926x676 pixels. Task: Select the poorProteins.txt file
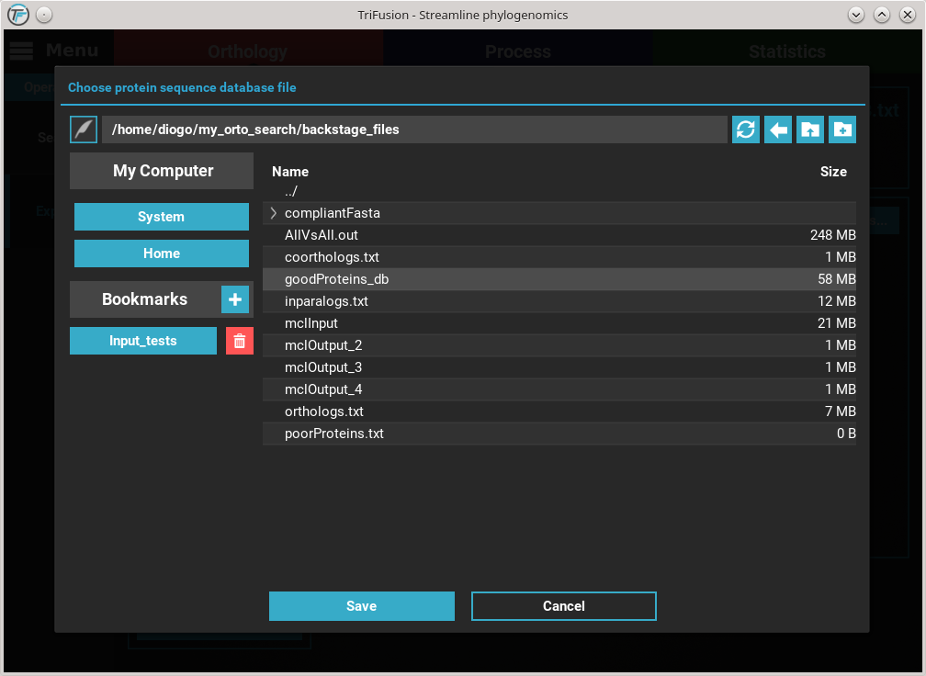click(559, 434)
